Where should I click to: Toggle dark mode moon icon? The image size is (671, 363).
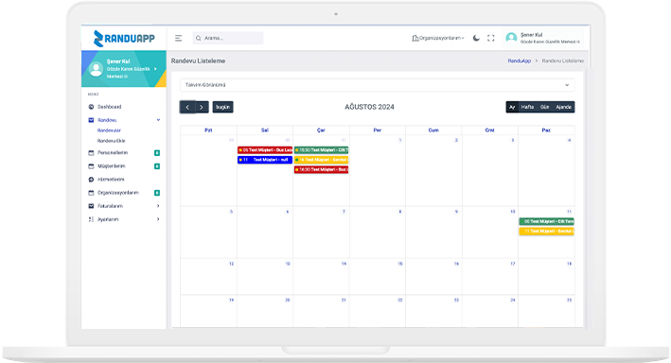[476, 38]
